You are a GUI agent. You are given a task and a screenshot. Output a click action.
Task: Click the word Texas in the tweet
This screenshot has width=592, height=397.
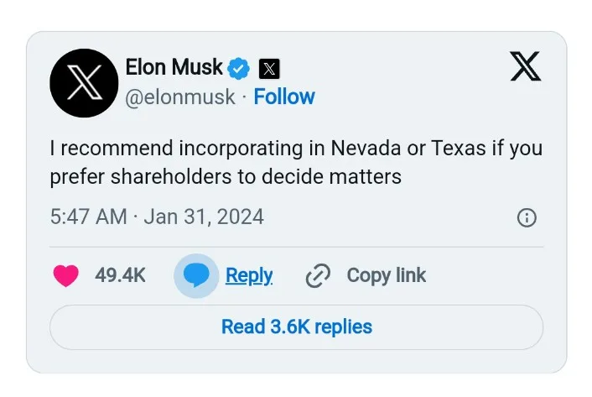coord(457,149)
